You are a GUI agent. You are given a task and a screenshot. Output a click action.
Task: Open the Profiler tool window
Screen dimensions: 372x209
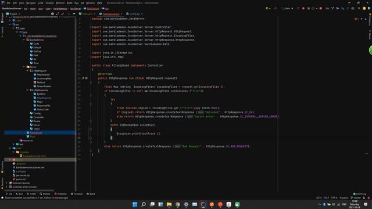(x=45, y=194)
